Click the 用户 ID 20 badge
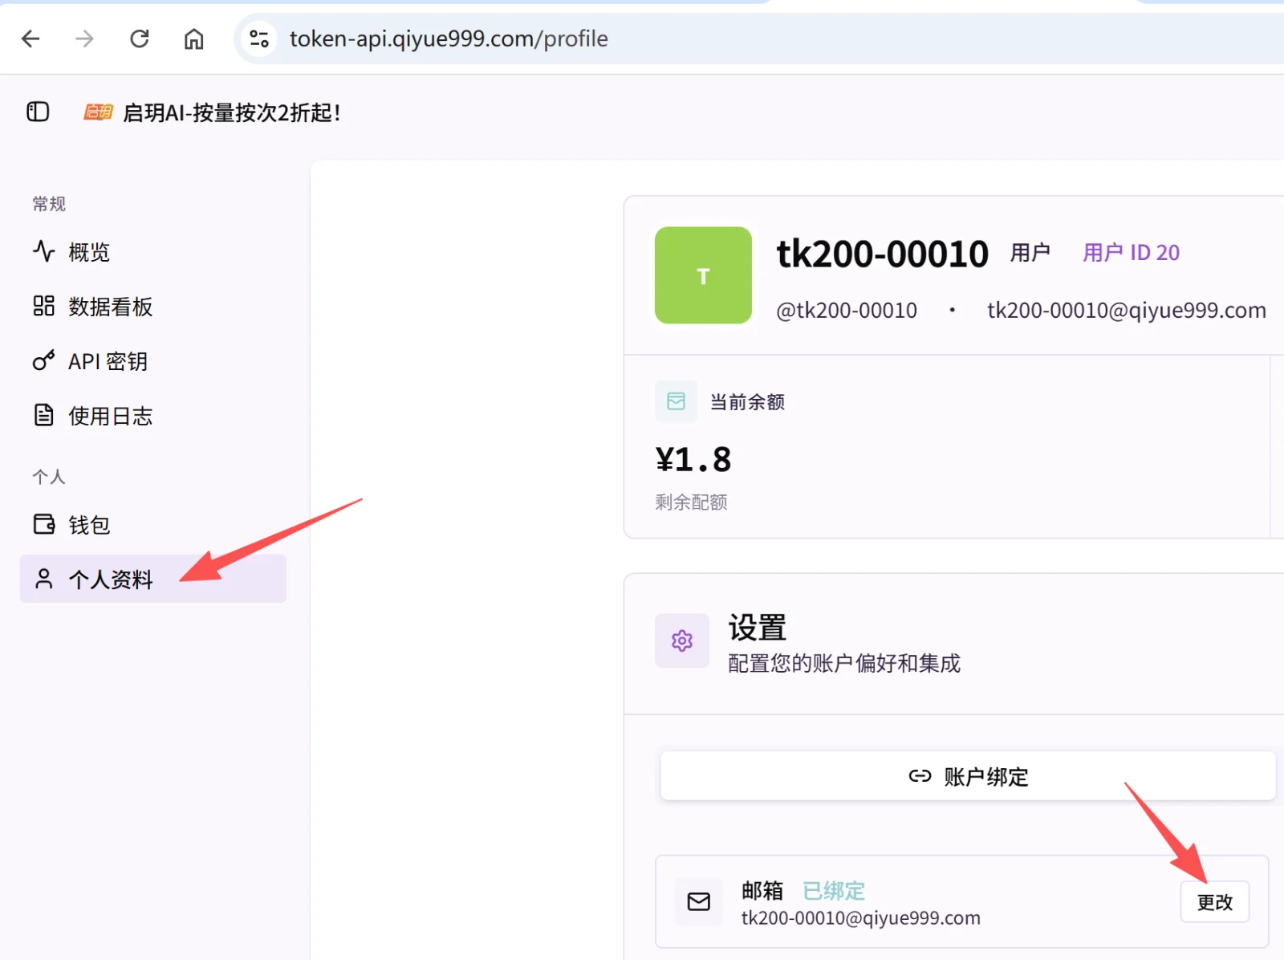Viewport: 1284px width, 960px height. (x=1131, y=253)
